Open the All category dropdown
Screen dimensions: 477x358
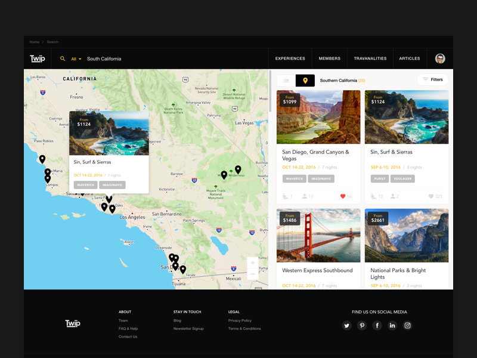tap(76, 58)
